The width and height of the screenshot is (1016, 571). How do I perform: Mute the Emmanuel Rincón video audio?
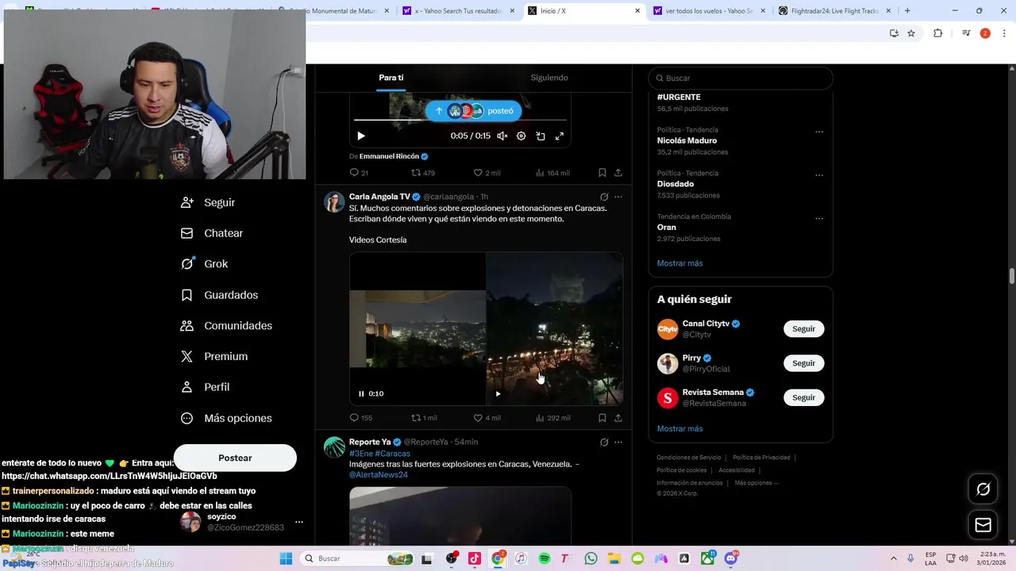(502, 136)
